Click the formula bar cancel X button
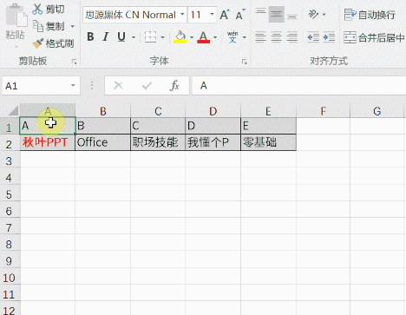Screen dimensions: 406x315 point(118,86)
